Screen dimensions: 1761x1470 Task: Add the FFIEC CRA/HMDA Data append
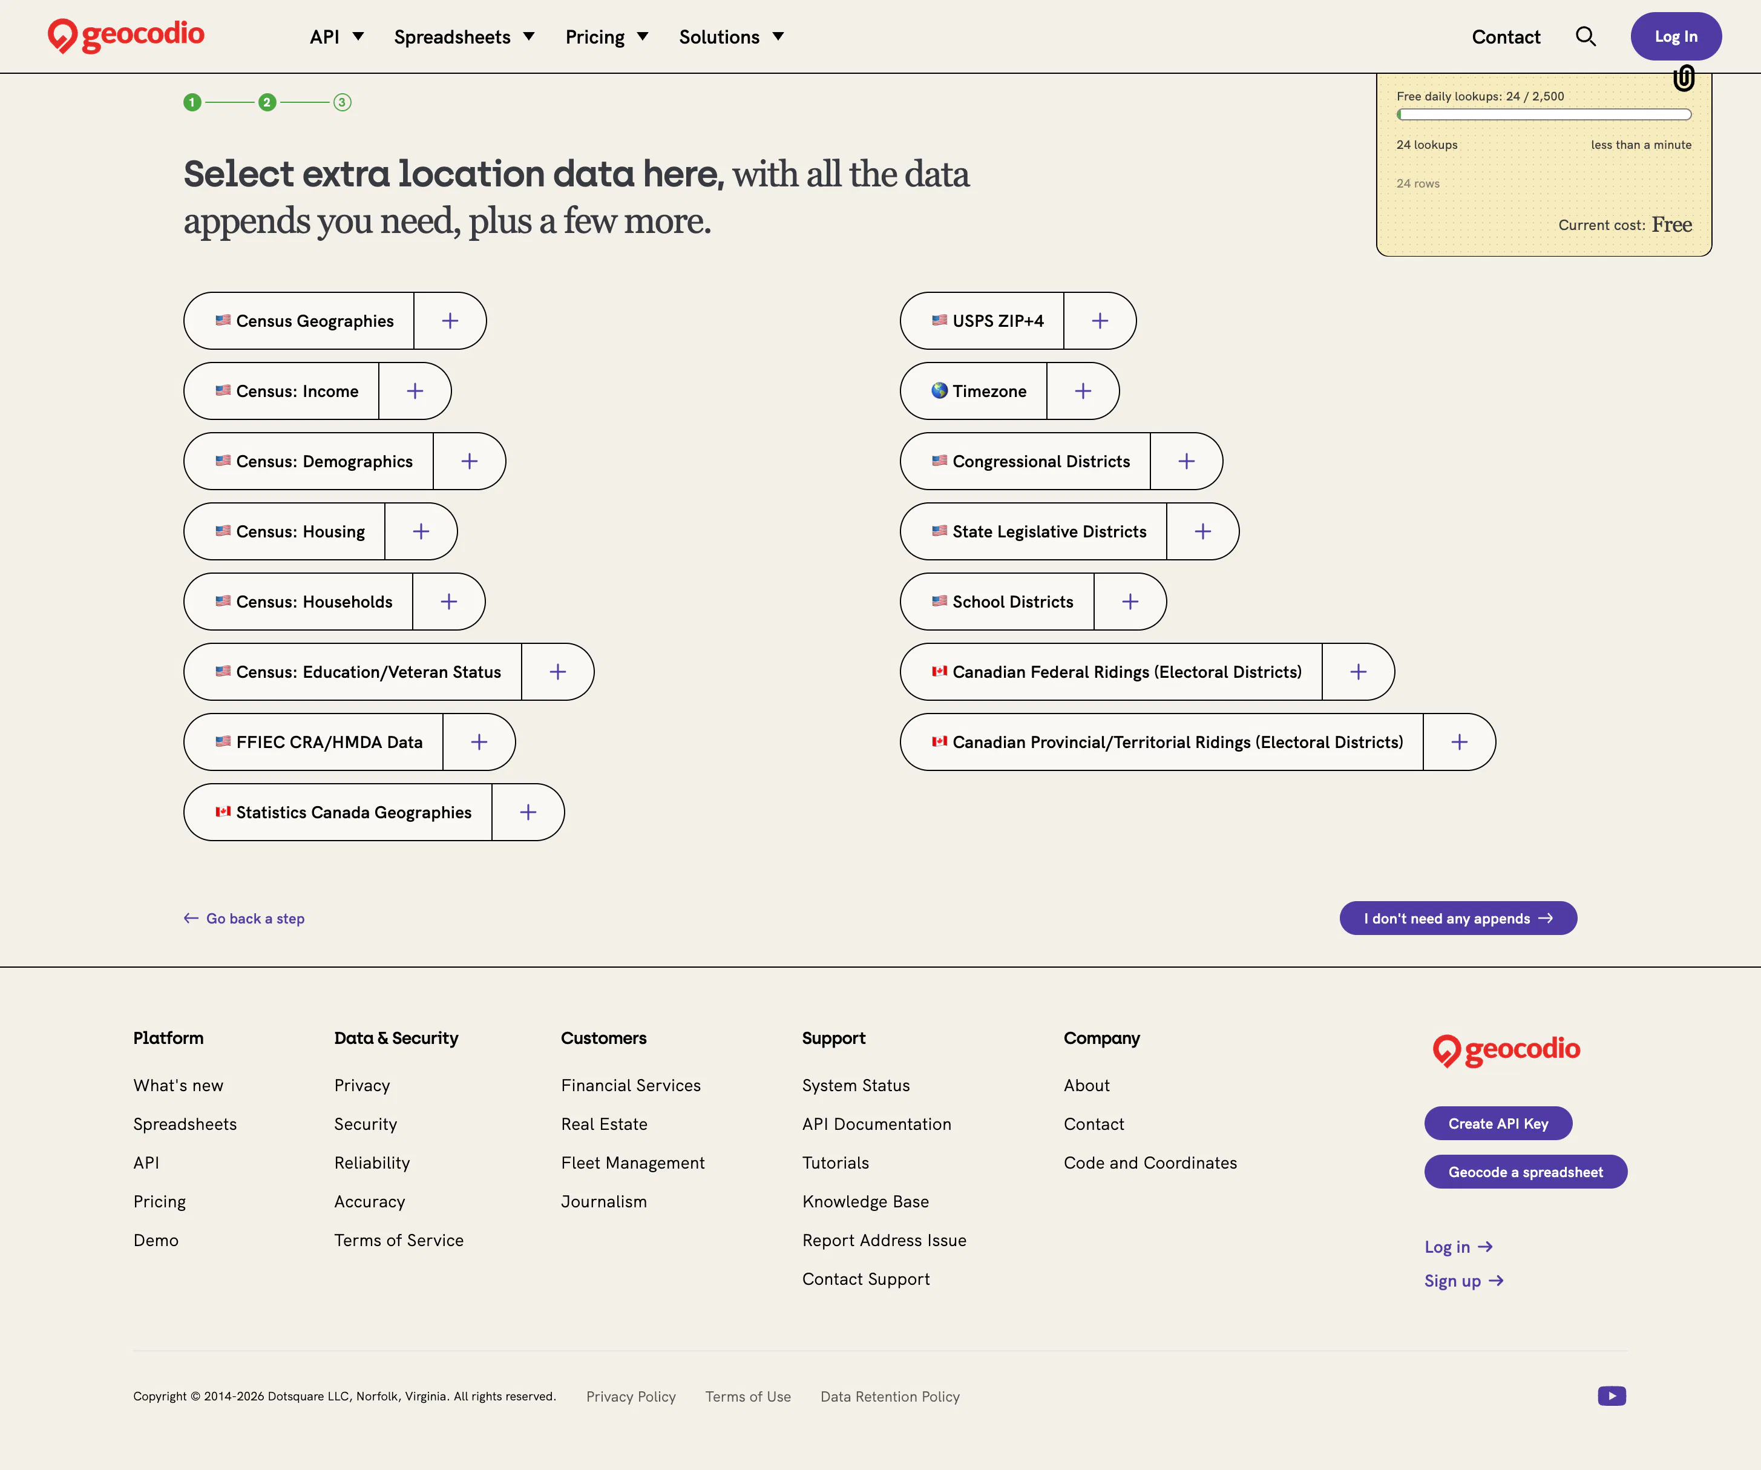(479, 742)
